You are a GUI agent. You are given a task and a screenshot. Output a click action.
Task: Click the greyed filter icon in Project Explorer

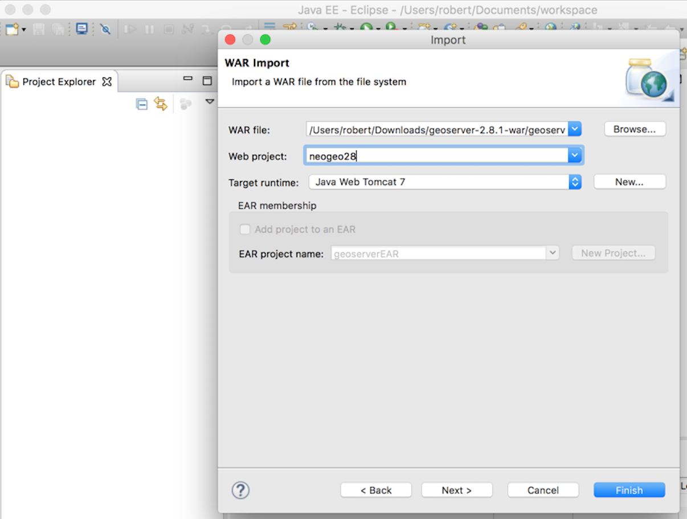pos(186,104)
